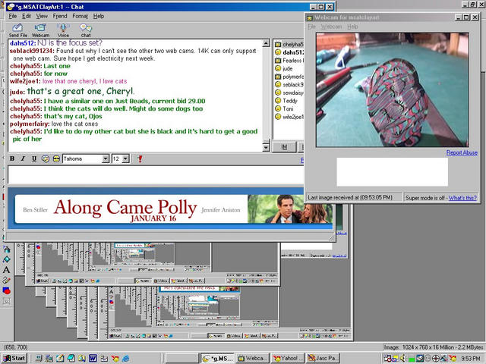Open the Friend menu
486x364 pixels.
(60, 16)
